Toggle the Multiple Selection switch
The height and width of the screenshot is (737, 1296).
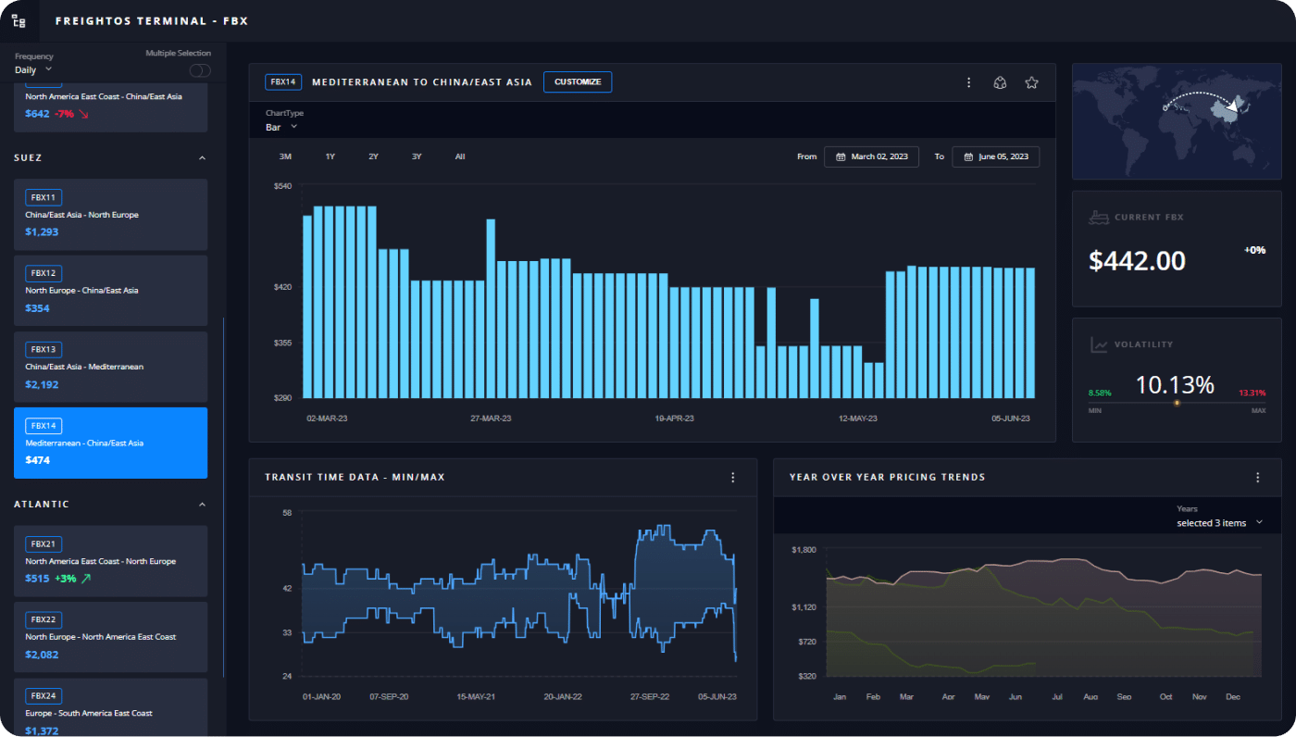pos(200,70)
